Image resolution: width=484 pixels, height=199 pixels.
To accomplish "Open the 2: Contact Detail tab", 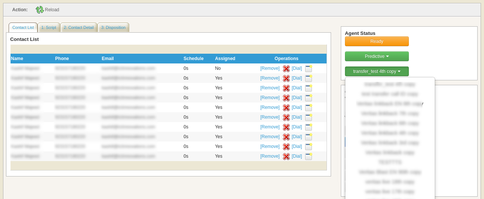I will coord(79,27).
